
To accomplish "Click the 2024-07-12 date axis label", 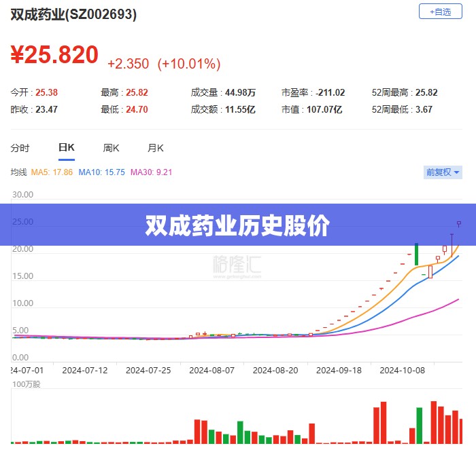I will point(85,371).
